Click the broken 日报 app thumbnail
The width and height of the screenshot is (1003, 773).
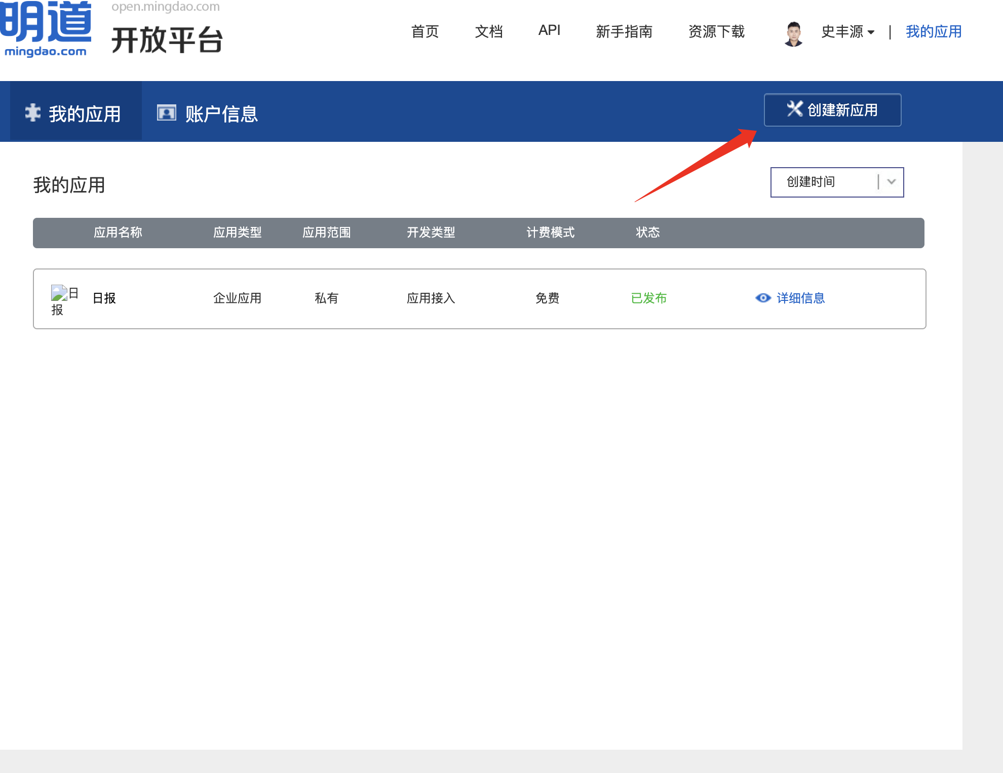coord(59,293)
